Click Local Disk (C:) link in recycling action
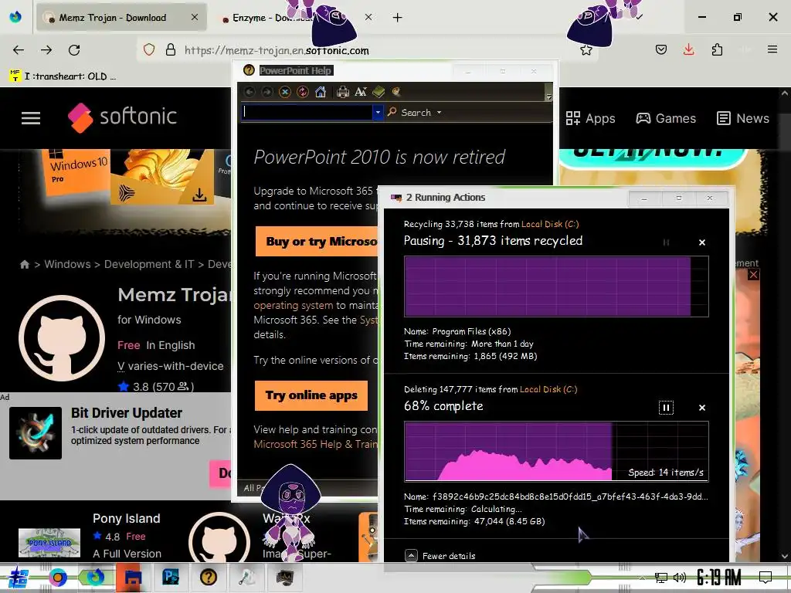Image resolution: width=791 pixels, height=593 pixels. coord(550,225)
